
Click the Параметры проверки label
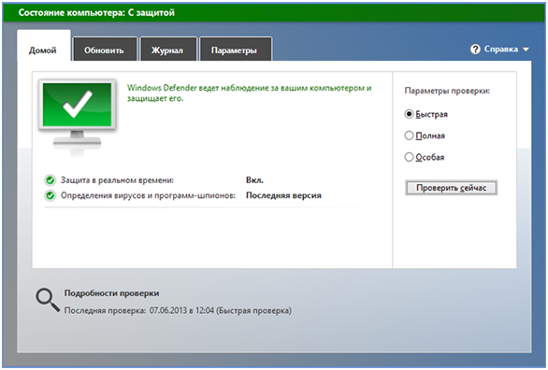[x=447, y=91]
